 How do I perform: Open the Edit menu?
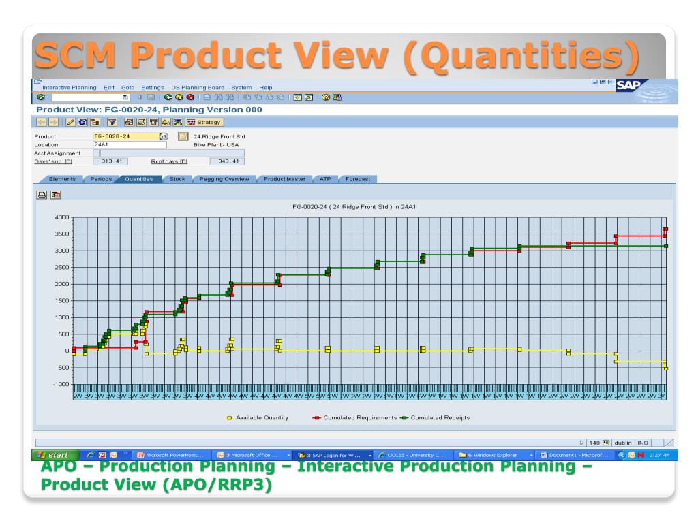point(109,88)
